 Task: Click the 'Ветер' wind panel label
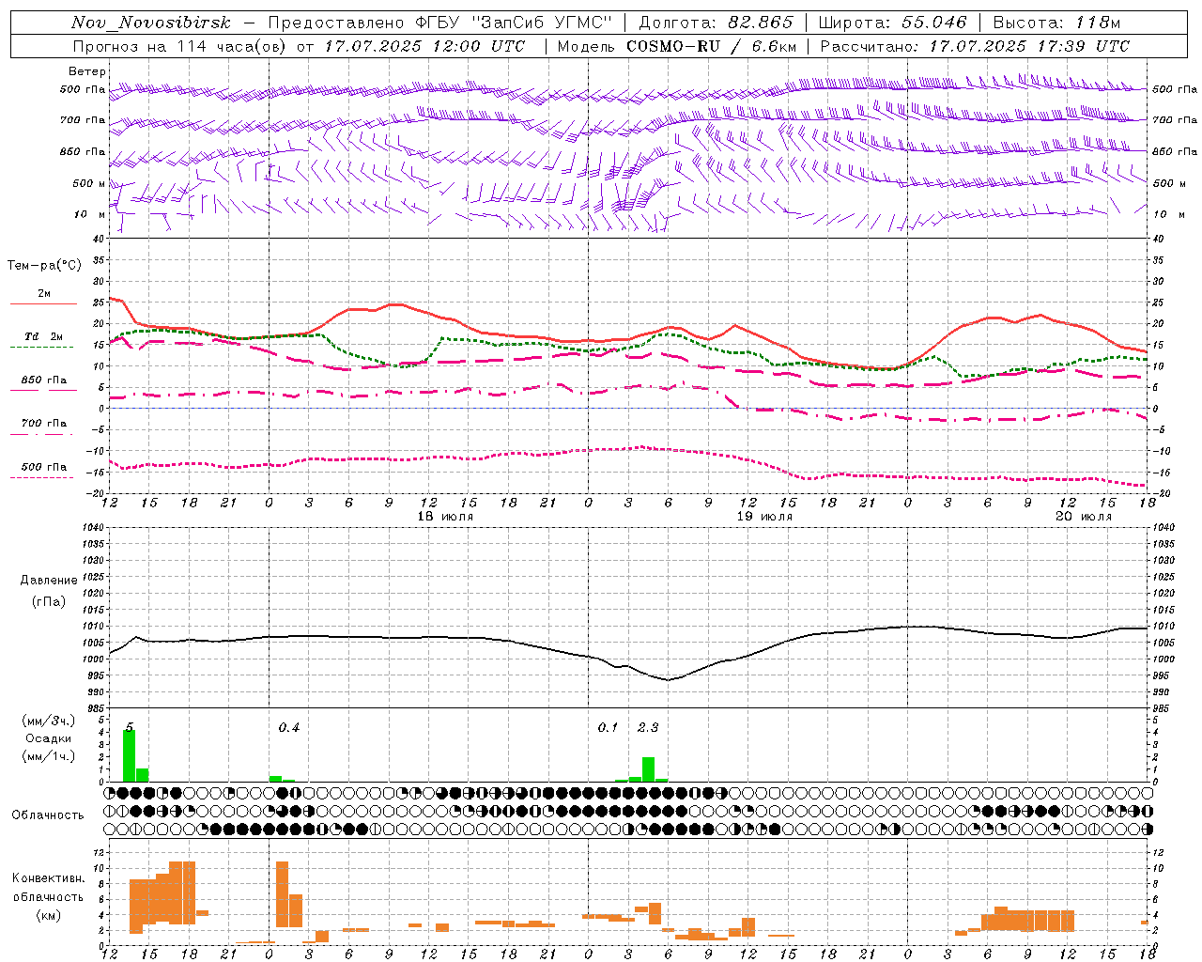86,71
